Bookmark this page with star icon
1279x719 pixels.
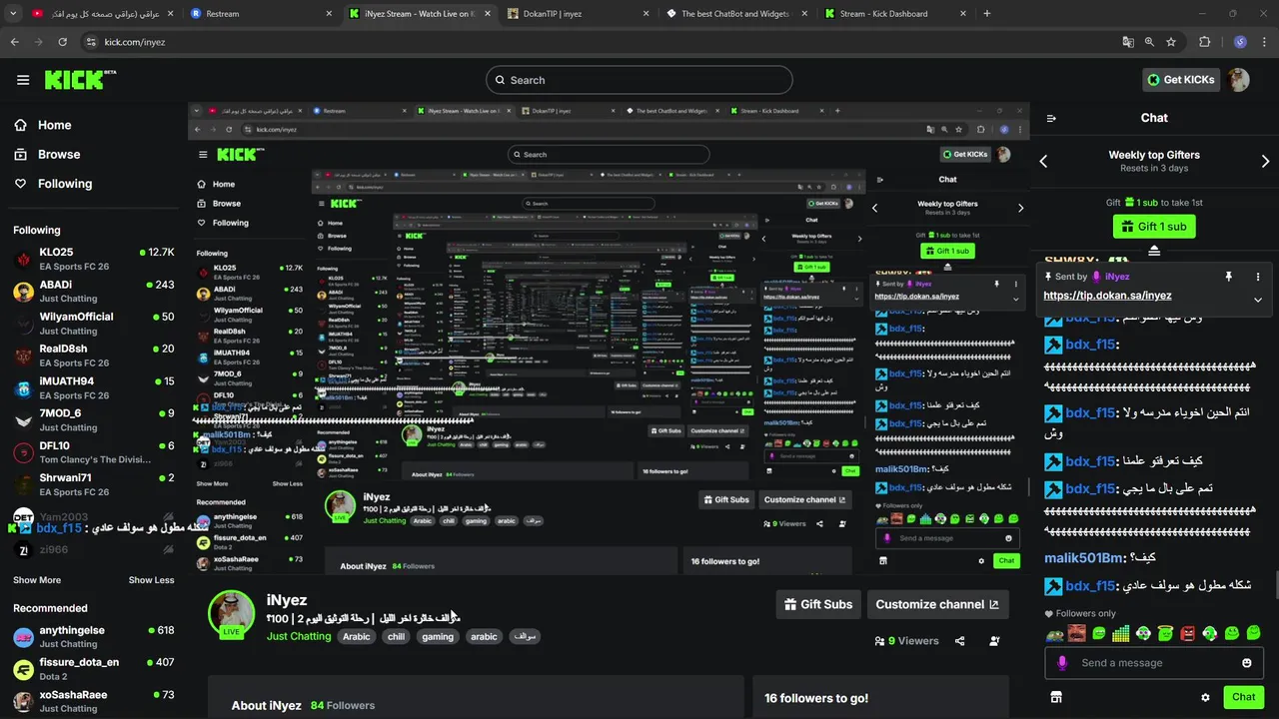click(1171, 42)
